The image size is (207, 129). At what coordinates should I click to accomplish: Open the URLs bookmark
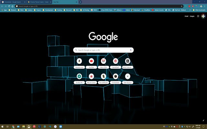[x=168, y=10]
